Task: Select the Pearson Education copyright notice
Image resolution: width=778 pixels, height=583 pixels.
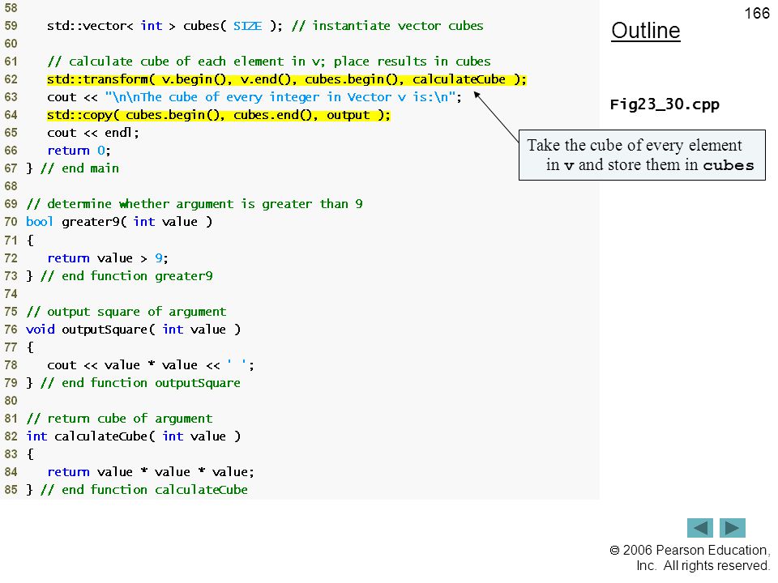Action: click(x=690, y=558)
